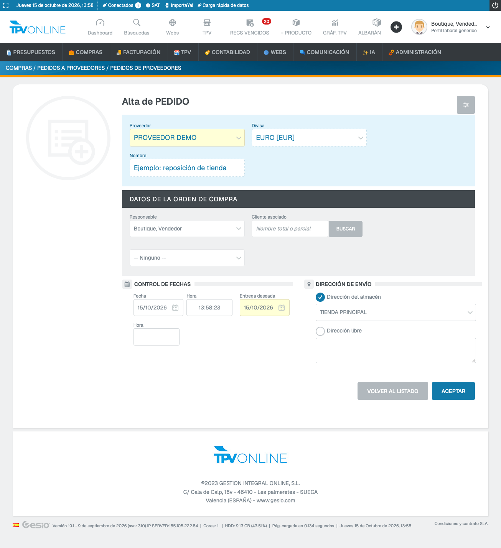Click VOLVER AL LISTADO button
This screenshot has width=501, height=548.
point(393,391)
